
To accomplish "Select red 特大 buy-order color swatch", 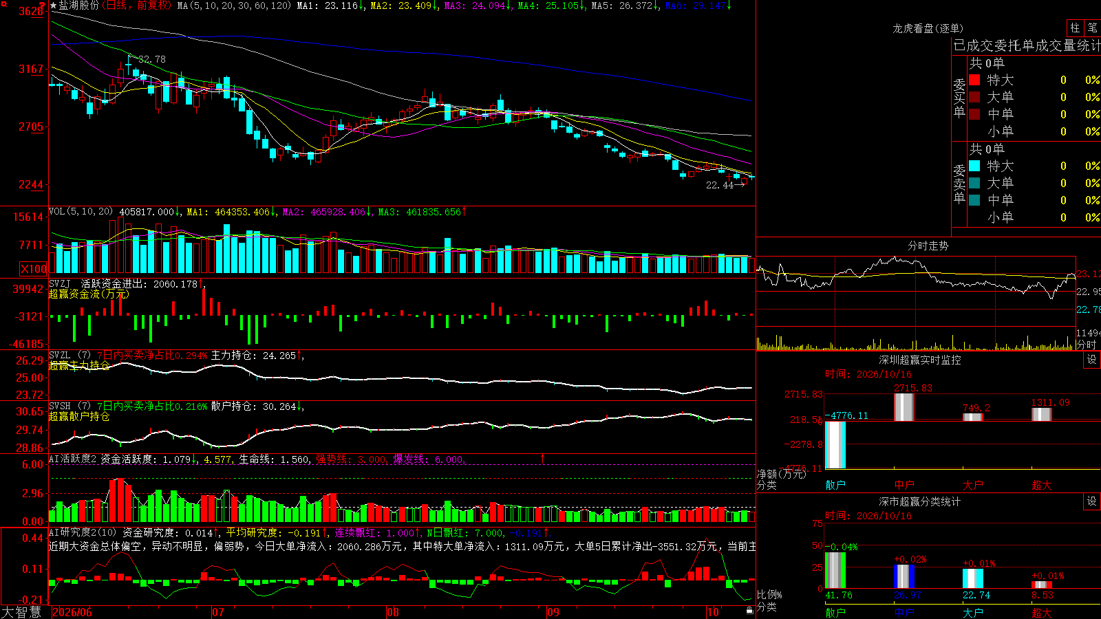I will [x=974, y=80].
